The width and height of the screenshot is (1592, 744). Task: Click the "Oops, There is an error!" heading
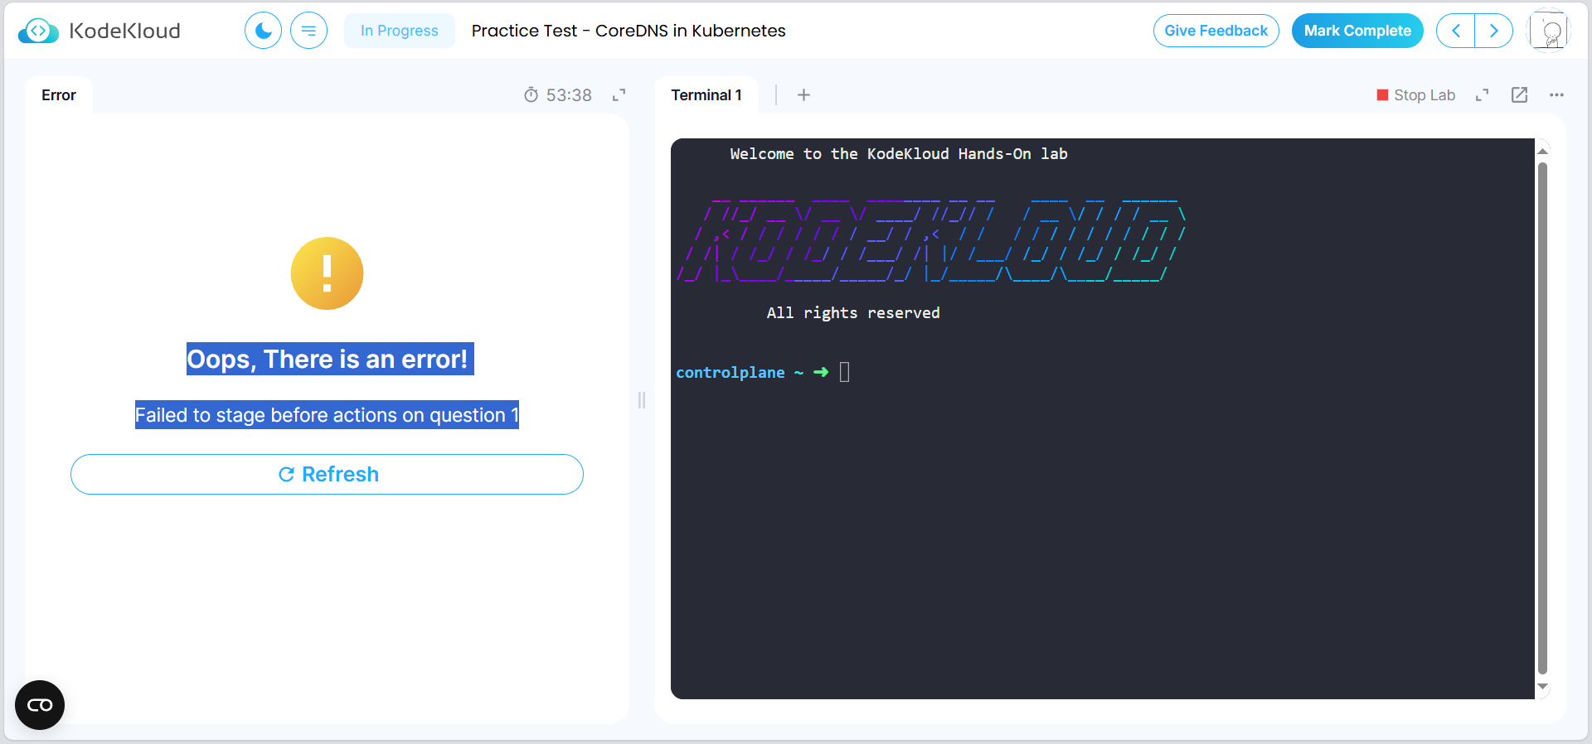coord(330,359)
